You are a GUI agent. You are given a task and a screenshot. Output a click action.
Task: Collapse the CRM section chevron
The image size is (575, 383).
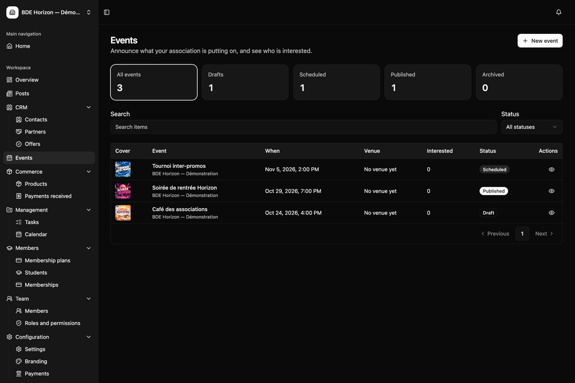click(89, 107)
